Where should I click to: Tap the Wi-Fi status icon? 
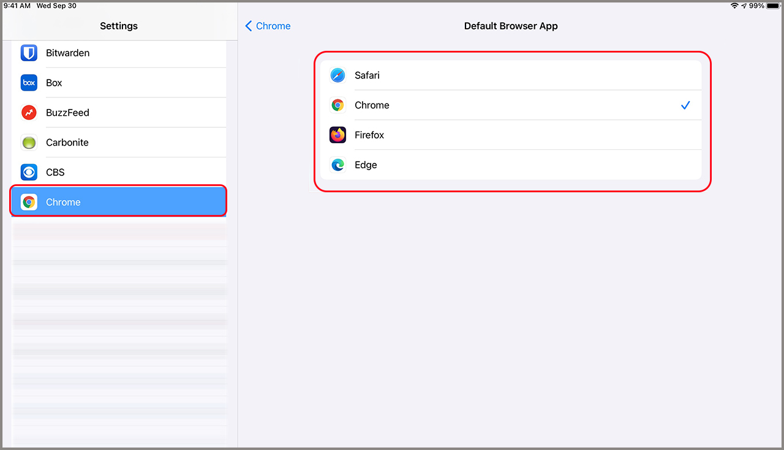pyautogui.click(x=734, y=6)
